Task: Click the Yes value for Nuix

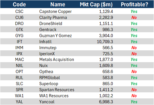Action: (134, 66)
